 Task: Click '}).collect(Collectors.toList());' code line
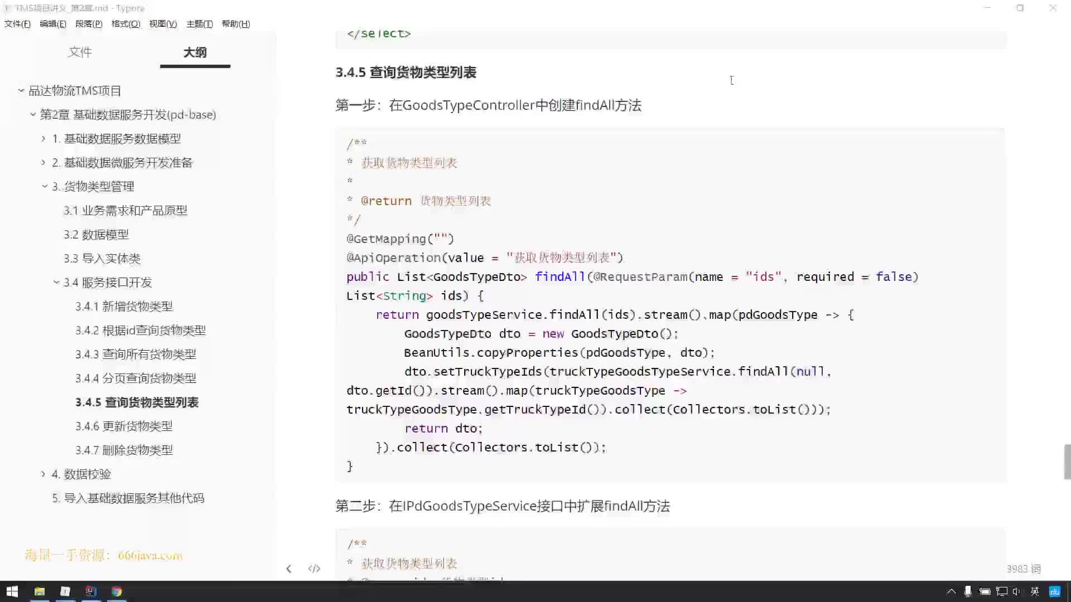491,447
